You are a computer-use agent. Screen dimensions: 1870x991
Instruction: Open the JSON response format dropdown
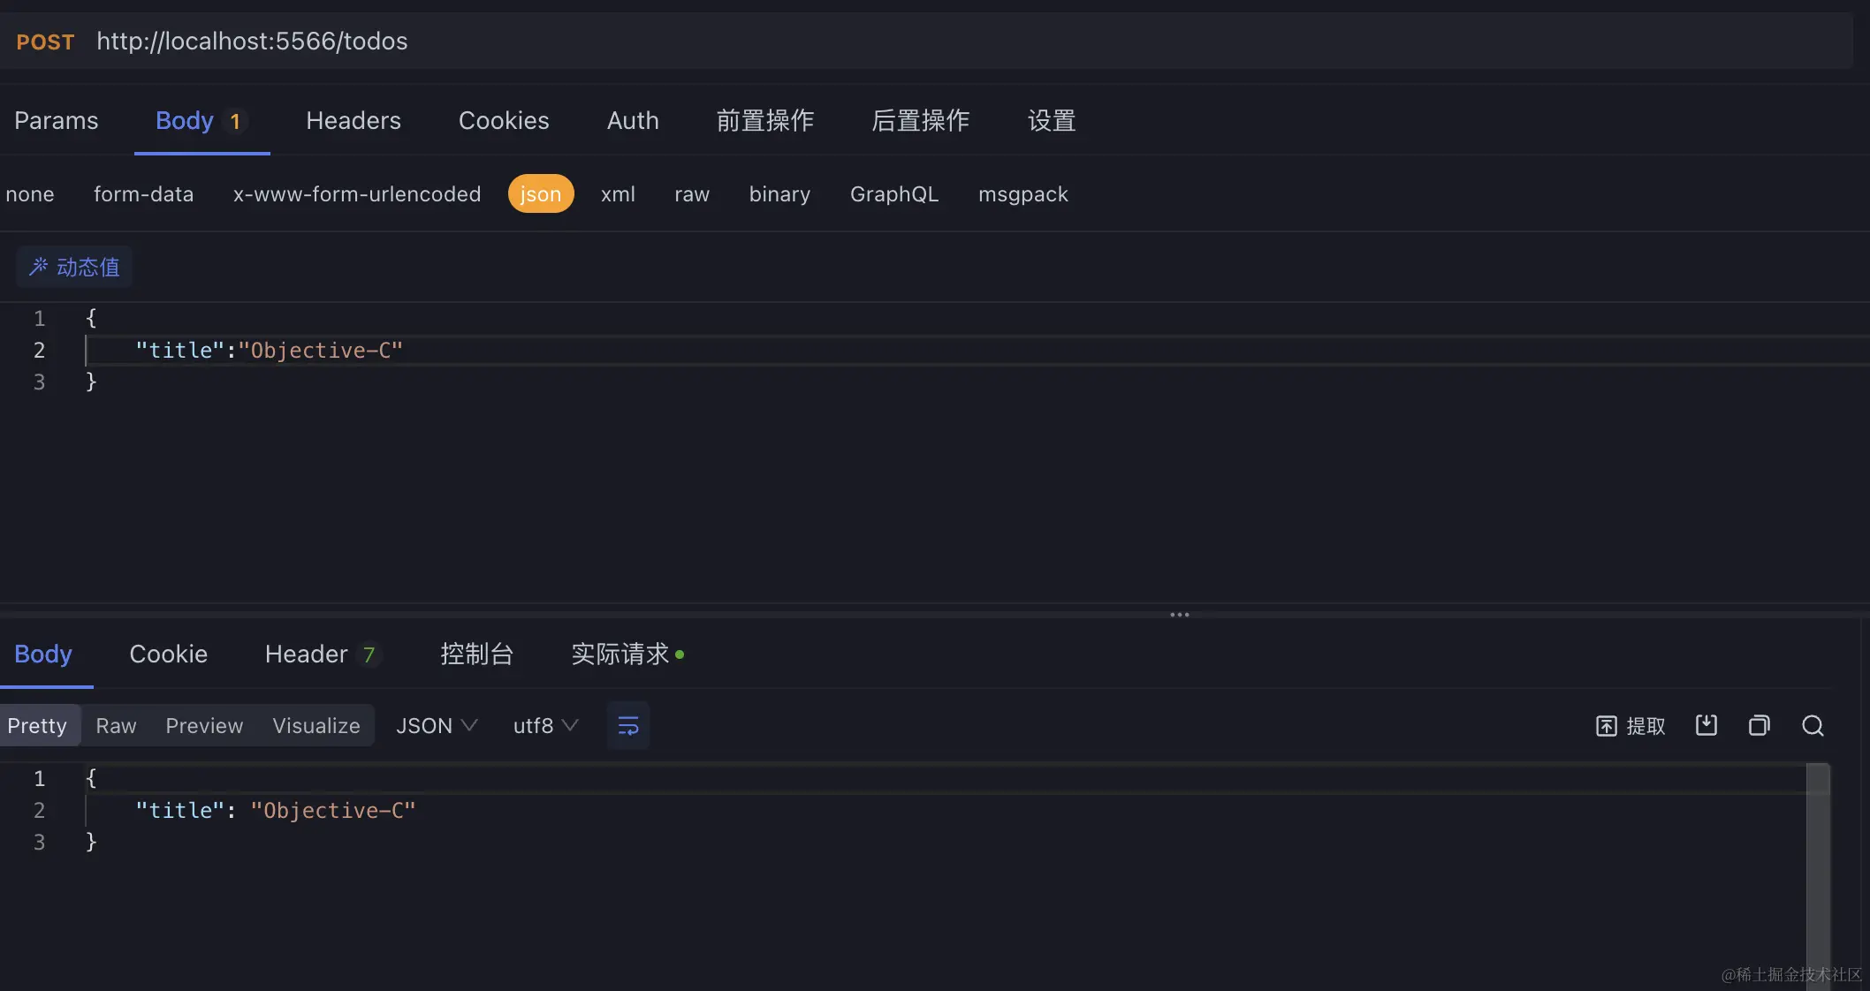437,726
